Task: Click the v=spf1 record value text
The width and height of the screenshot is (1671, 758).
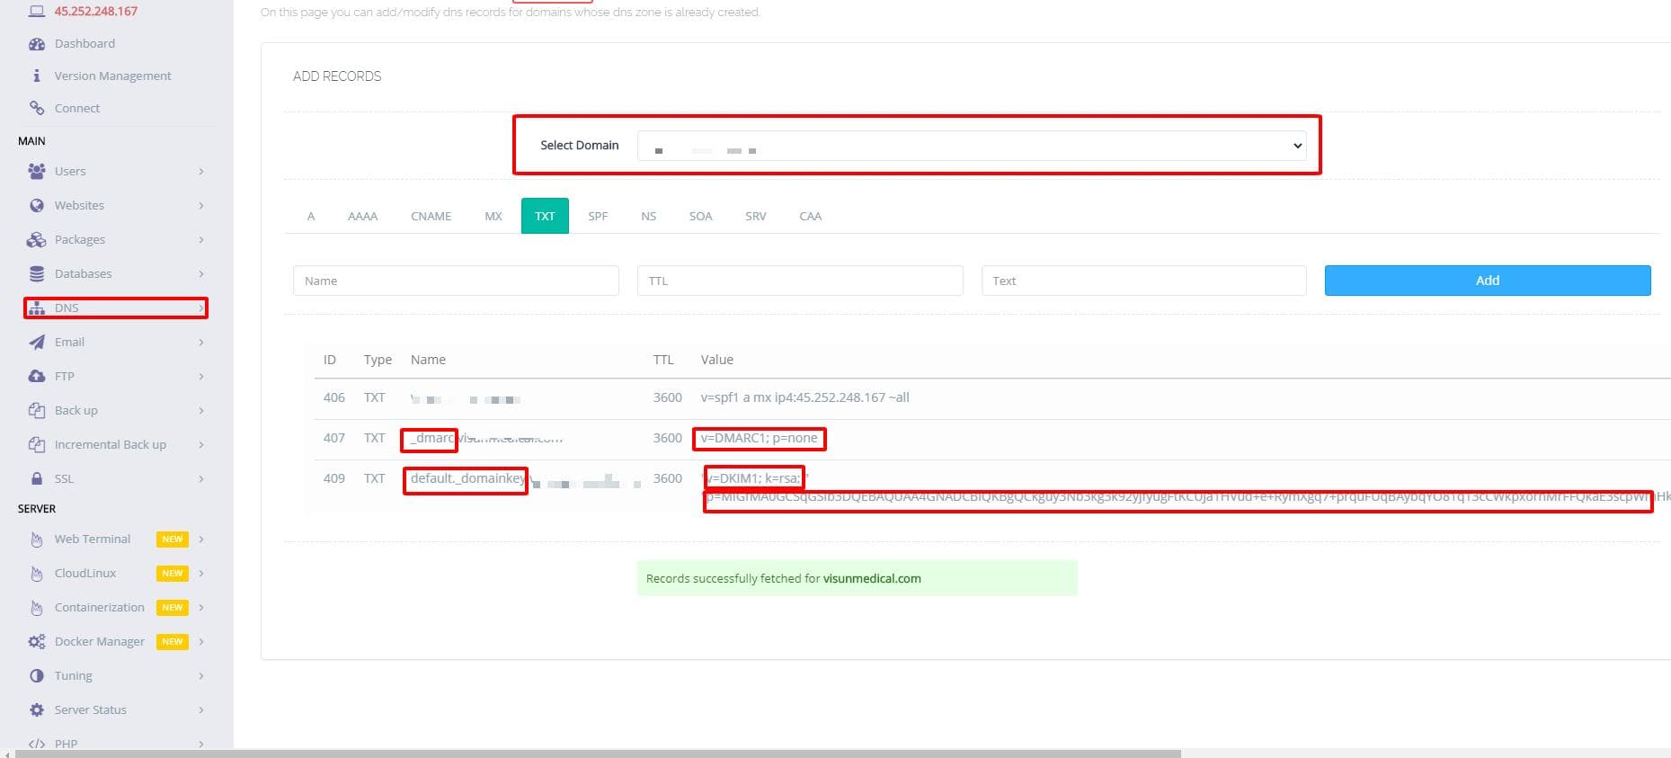Action: pos(804,397)
